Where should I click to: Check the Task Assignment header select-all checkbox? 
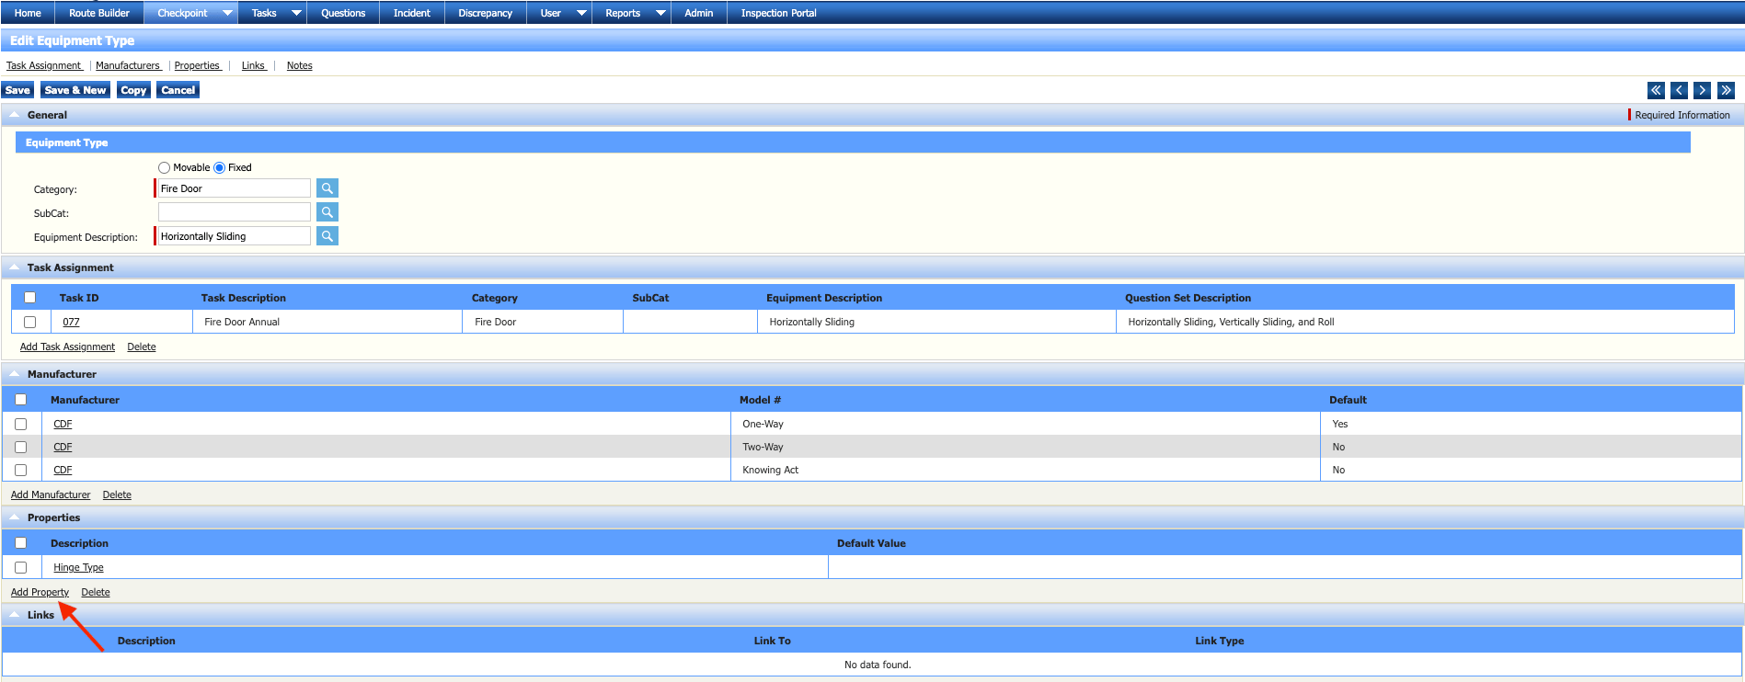(30, 297)
